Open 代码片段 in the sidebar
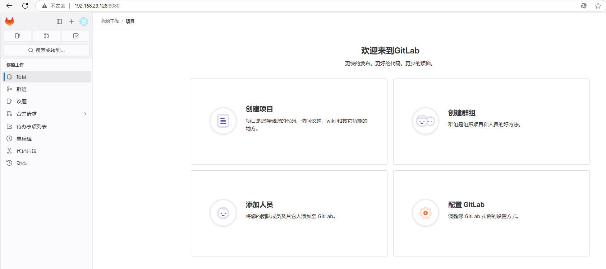 [x=47, y=151]
